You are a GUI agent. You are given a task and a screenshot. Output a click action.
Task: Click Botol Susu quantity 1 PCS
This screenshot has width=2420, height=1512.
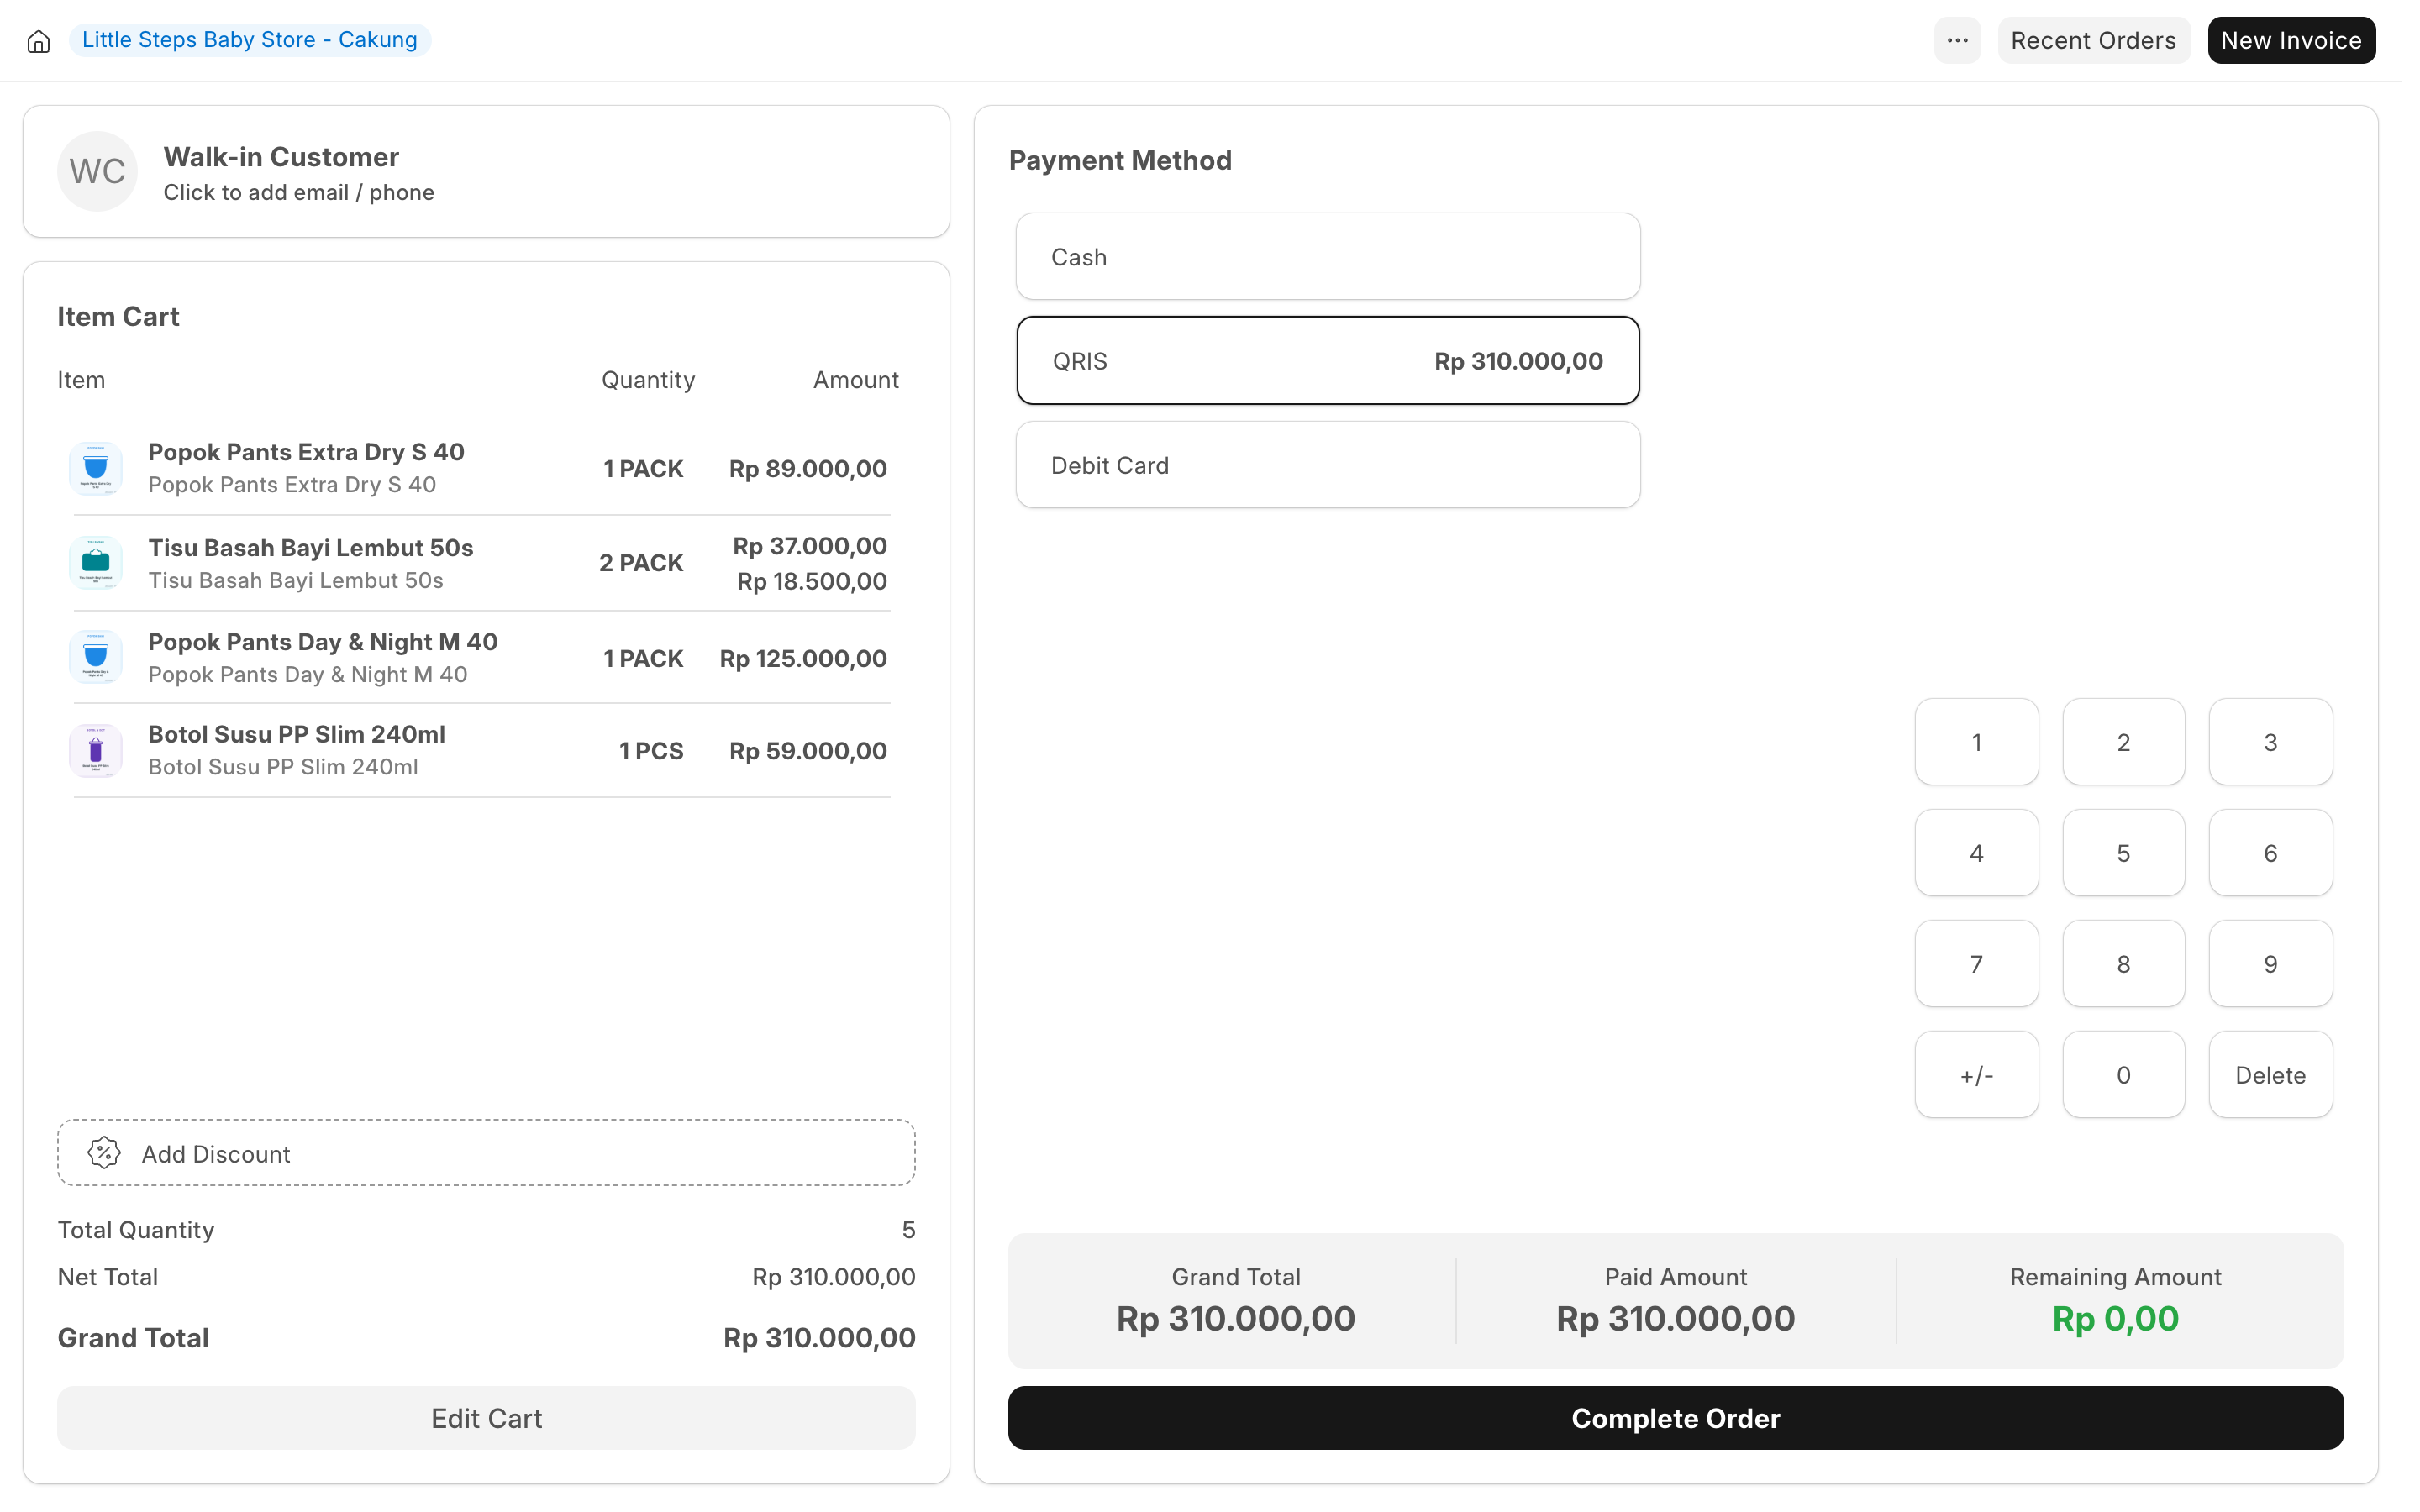point(651,751)
